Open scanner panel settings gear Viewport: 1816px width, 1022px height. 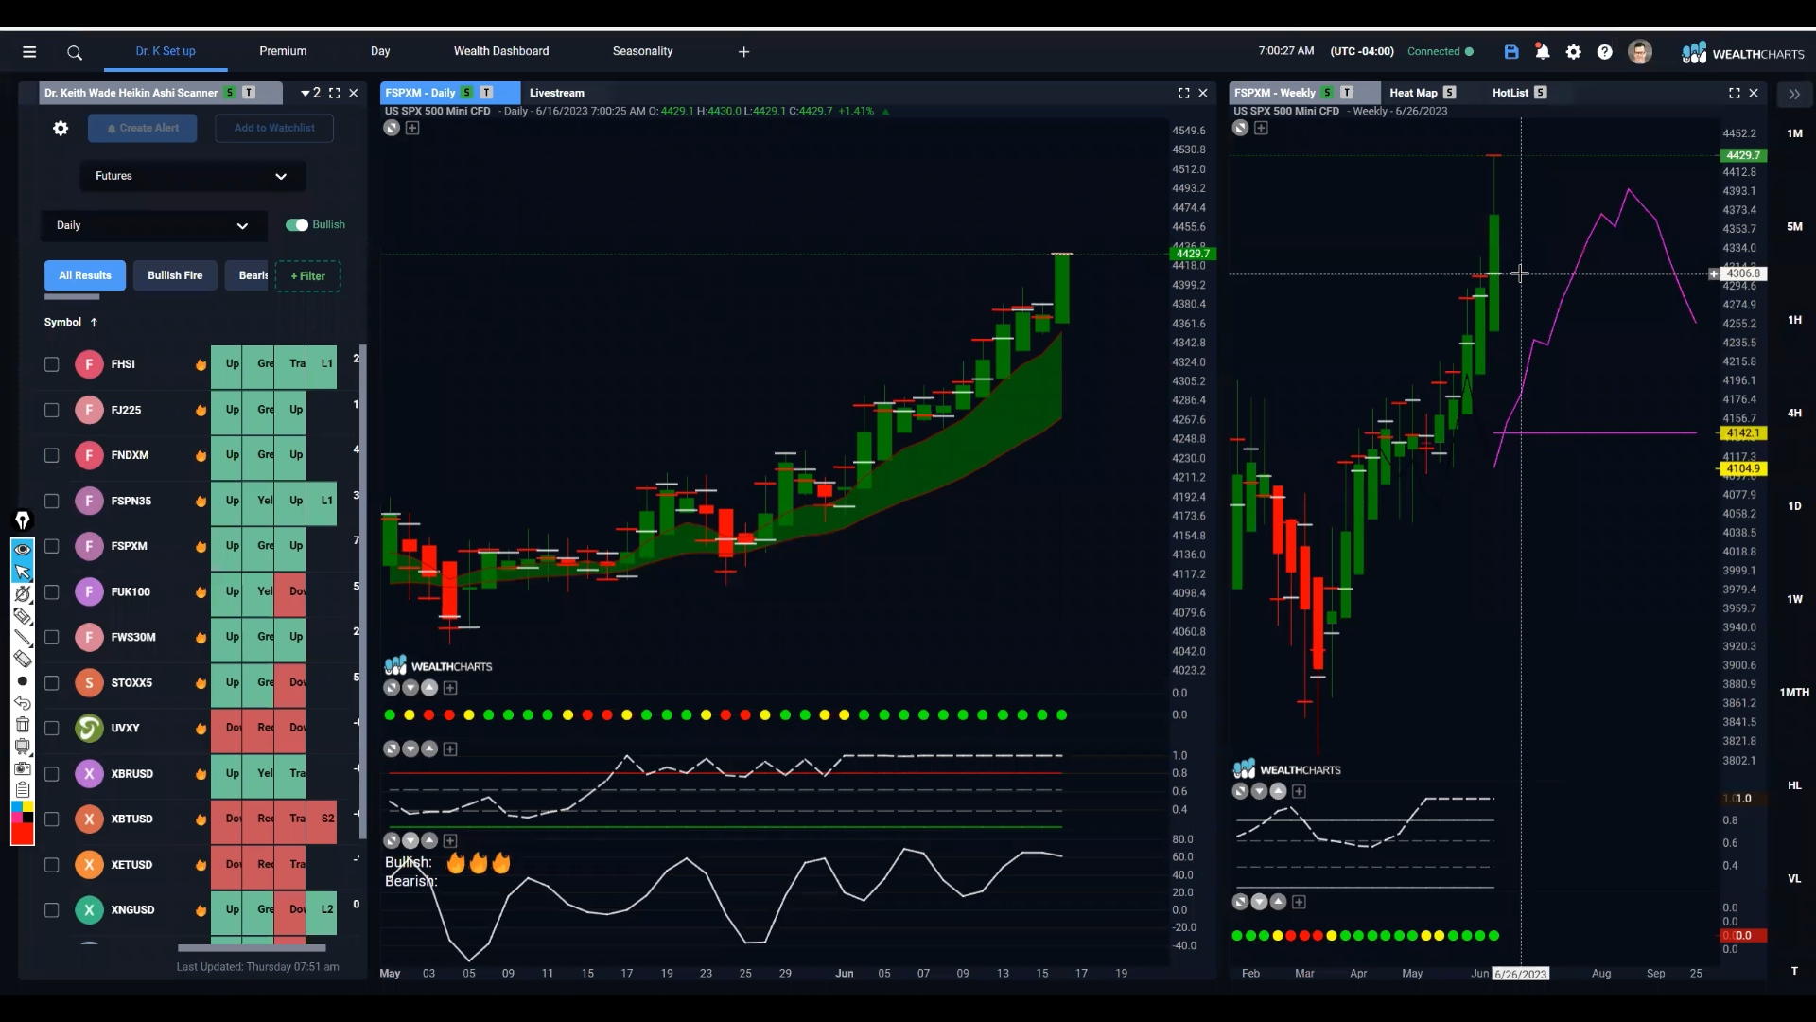[61, 128]
